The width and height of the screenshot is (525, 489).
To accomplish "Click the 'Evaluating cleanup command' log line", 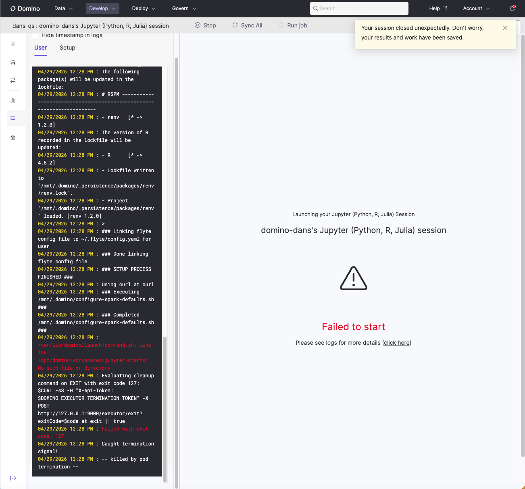I will click(x=96, y=398).
